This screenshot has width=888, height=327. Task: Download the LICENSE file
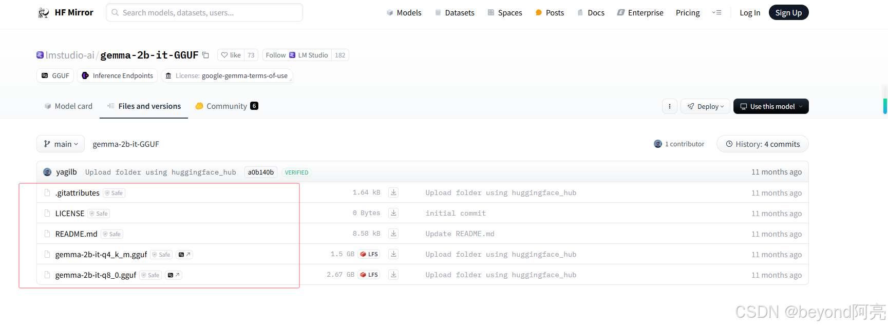(x=393, y=213)
